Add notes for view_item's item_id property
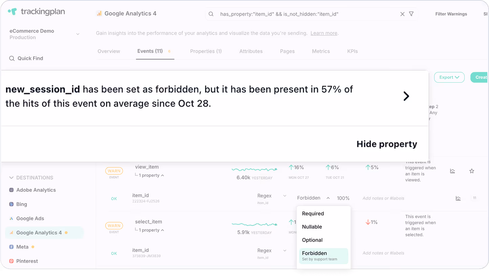Viewport: 489px width, 277px height. [383, 198]
